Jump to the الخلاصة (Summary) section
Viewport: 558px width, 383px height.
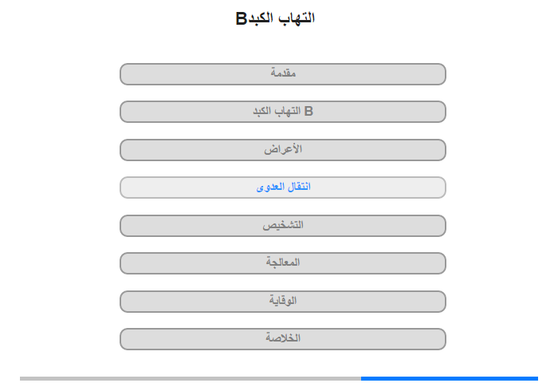(x=282, y=339)
